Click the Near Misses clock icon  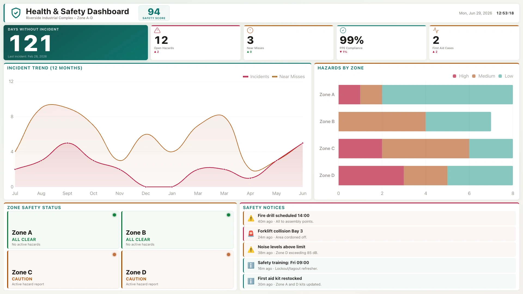click(250, 30)
